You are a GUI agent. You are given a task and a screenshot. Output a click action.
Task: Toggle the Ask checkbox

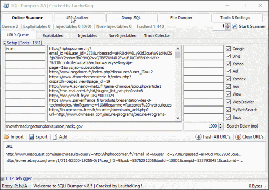pyautogui.click(x=228, y=86)
